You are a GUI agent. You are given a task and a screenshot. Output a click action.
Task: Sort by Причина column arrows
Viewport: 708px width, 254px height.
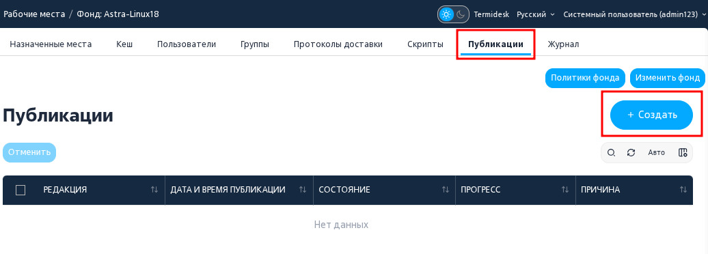click(683, 190)
